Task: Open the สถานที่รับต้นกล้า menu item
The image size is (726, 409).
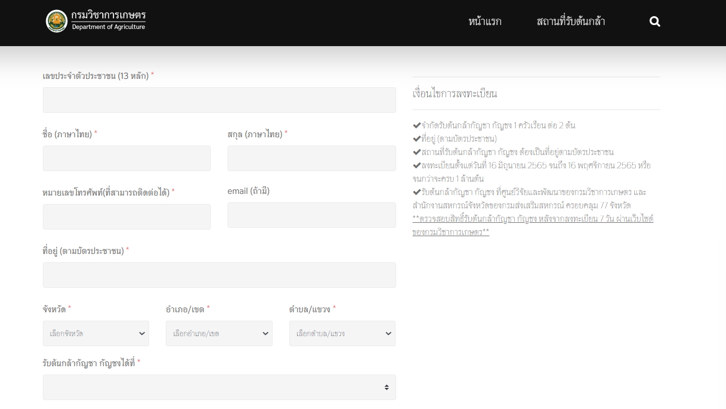Action: [x=571, y=21]
